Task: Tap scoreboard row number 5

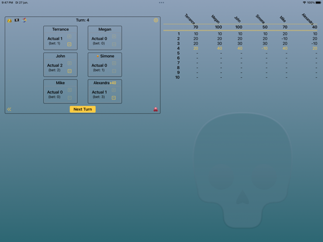Action: tap(178, 53)
